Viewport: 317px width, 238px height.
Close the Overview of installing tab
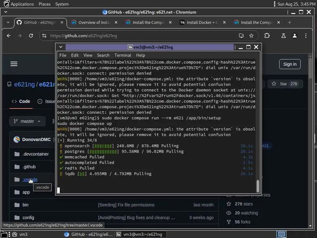pyautogui.click(x=116, y=22)
